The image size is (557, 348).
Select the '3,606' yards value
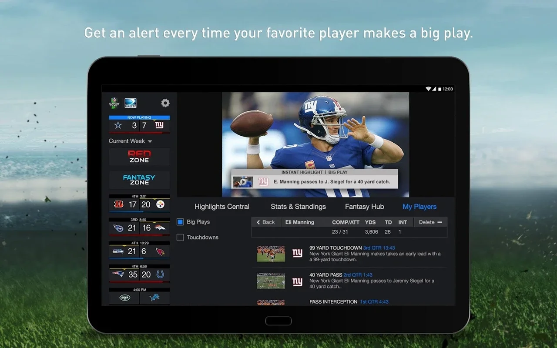[x=371, y=232]
